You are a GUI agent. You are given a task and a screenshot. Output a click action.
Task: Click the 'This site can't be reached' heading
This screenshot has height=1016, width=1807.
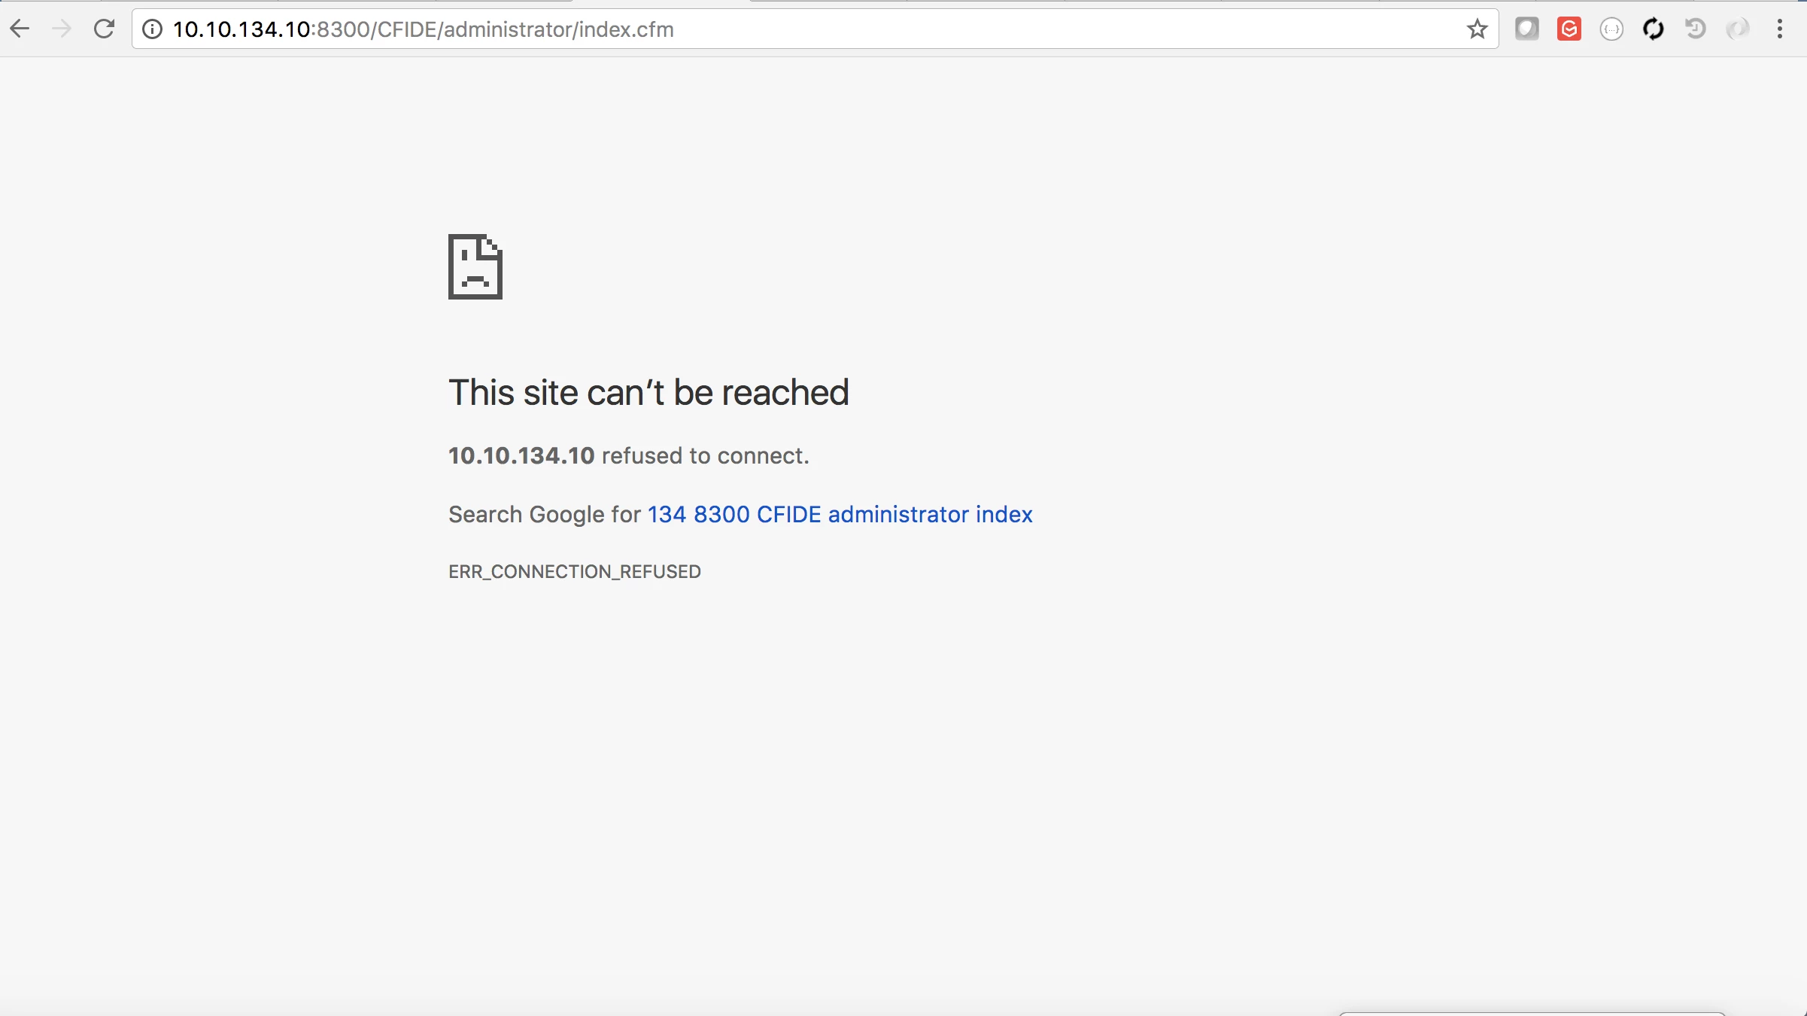tap(648, 393)
